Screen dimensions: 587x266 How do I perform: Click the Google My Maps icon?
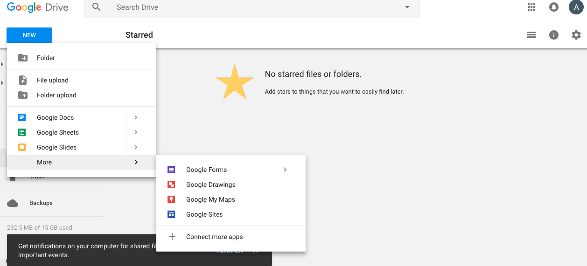point(172,199)
